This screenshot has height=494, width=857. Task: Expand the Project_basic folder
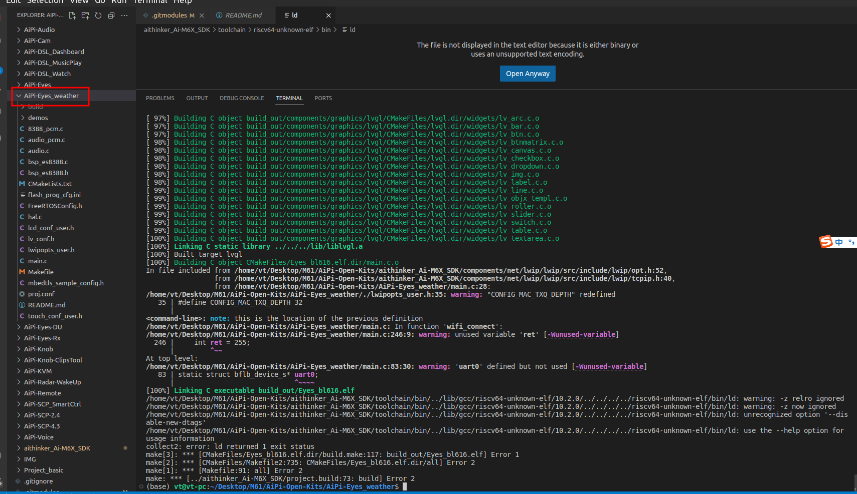(71, 470)
